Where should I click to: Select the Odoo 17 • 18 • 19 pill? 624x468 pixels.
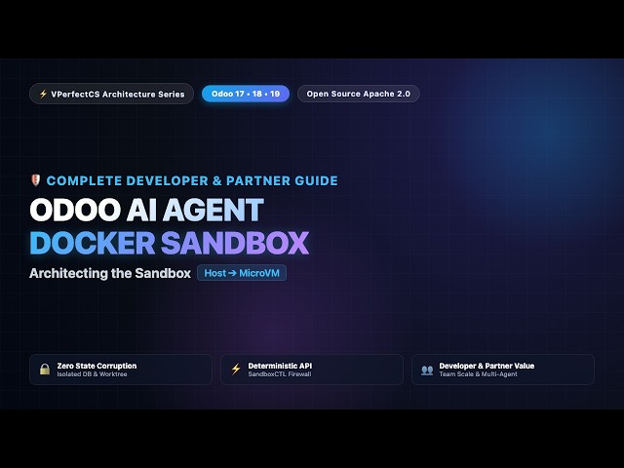246,94
